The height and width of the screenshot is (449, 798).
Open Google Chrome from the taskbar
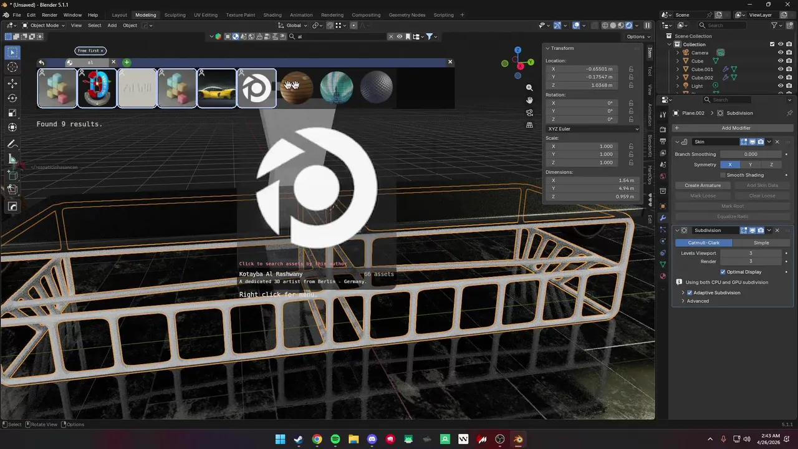pos(317,439)
